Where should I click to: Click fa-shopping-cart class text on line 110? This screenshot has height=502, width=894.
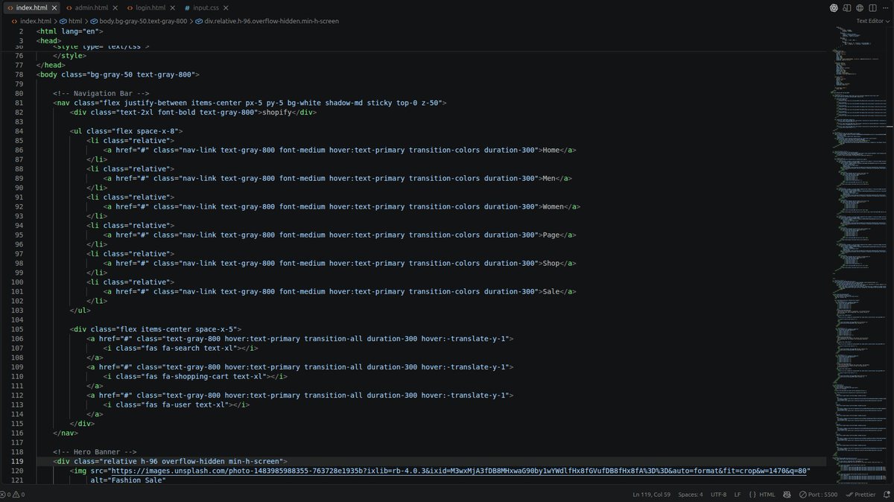(194, 376)
